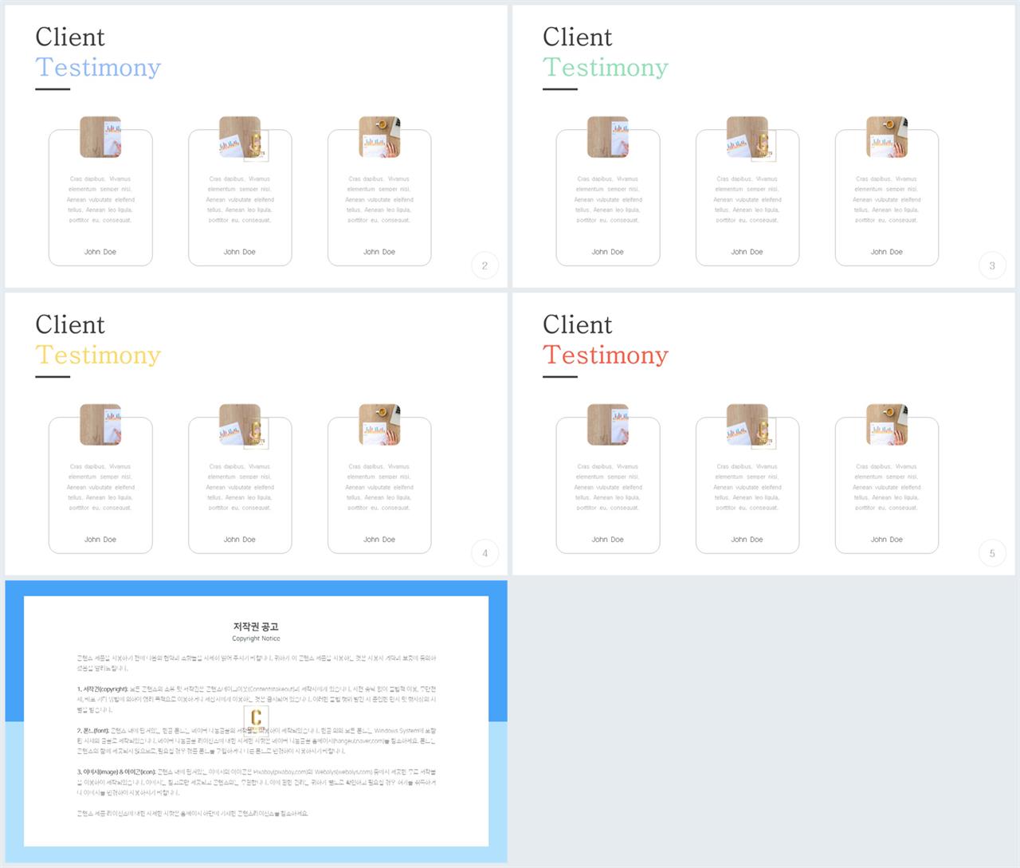Select the '3. 이미지(image) & 아이콘(icon)' paragraph
Image resolution: width=1020 pixels, height=868 pixels.
[x=257, y=782]
